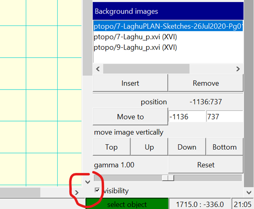This screenshot has width=254, height=209.
Task: Move image Up one level
Action: [x=149, y=147]
